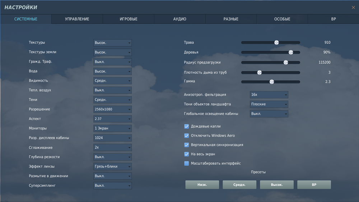Click the value 115200
Screen dimensions: 359x202
(x=325, y=63)
